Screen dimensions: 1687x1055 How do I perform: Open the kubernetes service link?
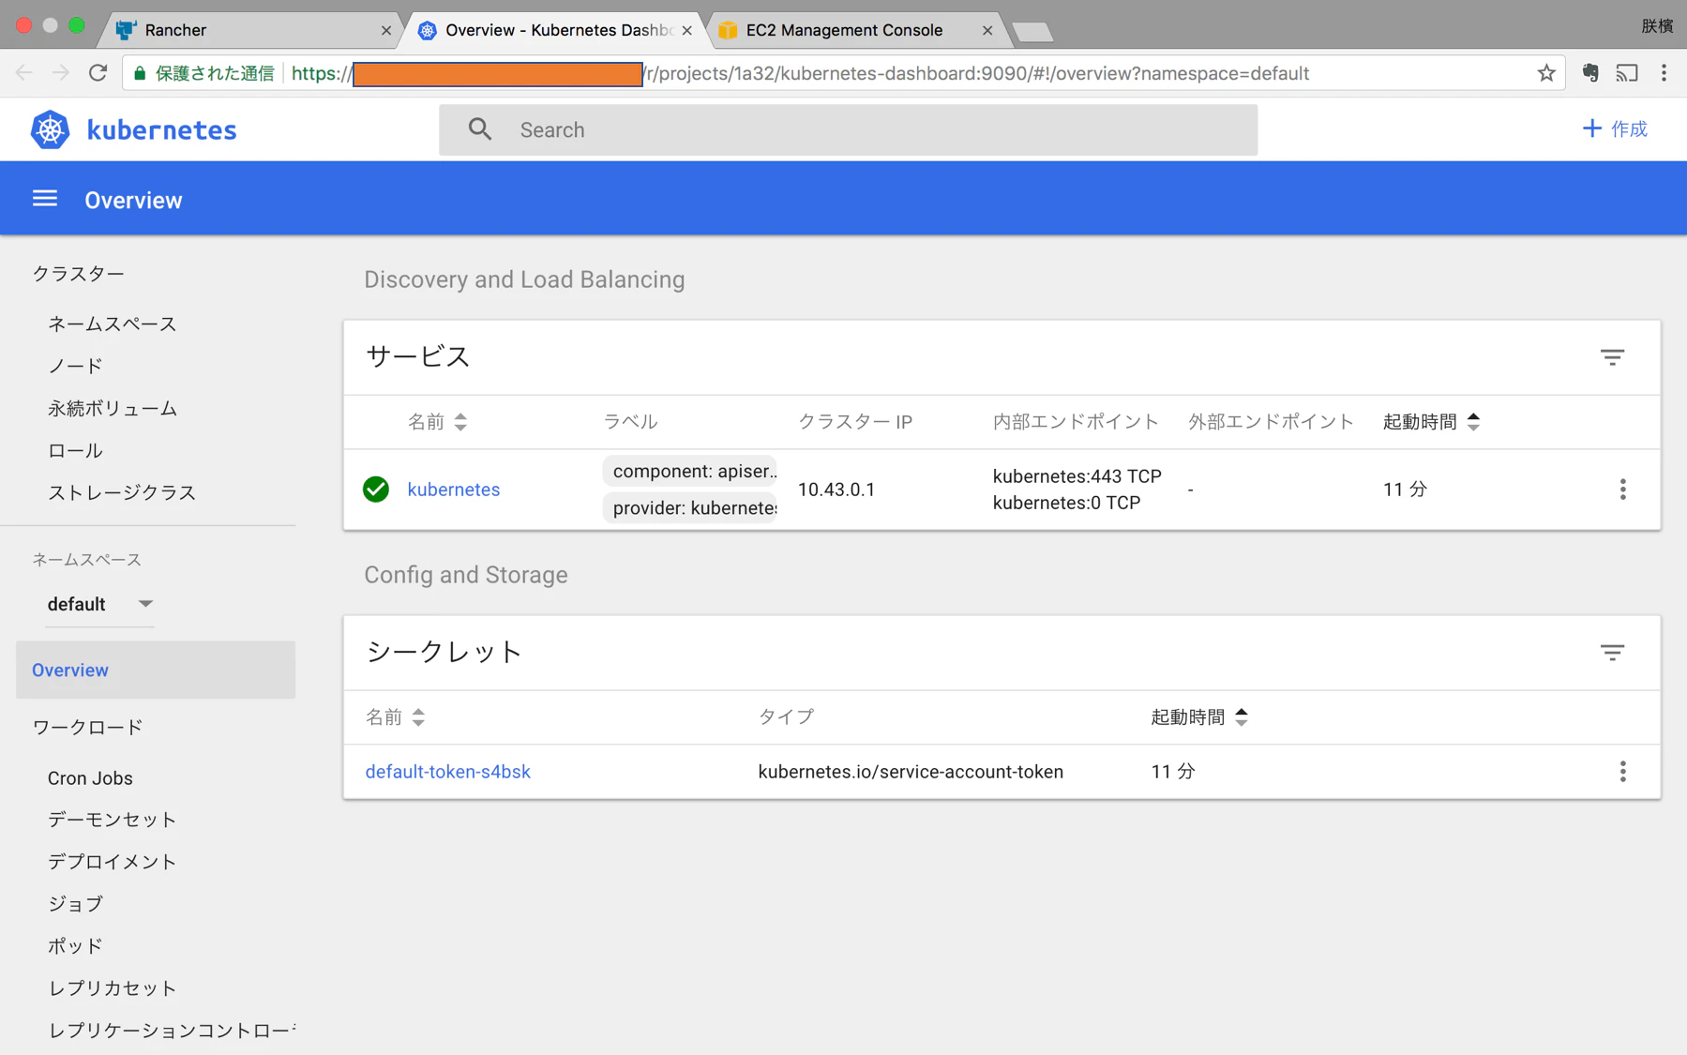point(454,490)
